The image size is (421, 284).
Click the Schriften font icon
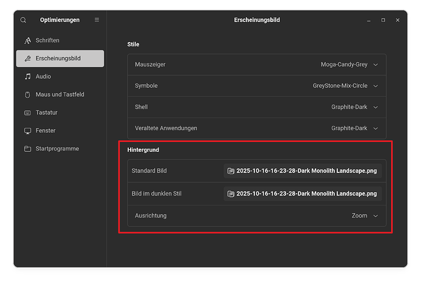click(x=27, y=40)
